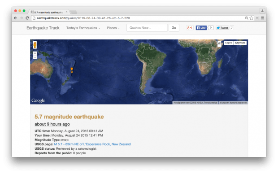Open the USGS page L'Esperance Rock link

point(92,144)
